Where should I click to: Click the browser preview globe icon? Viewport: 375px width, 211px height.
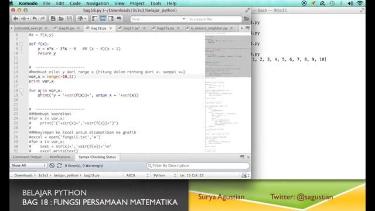point(80,19)
